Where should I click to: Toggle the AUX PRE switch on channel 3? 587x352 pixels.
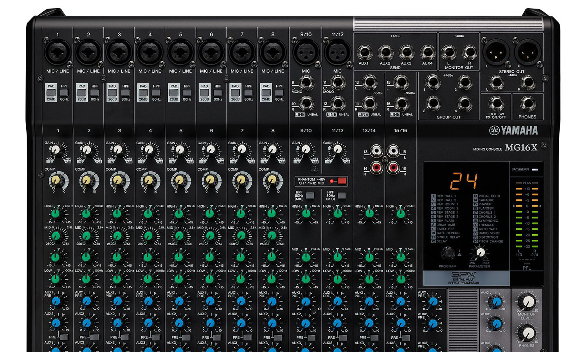coord(125,337)
